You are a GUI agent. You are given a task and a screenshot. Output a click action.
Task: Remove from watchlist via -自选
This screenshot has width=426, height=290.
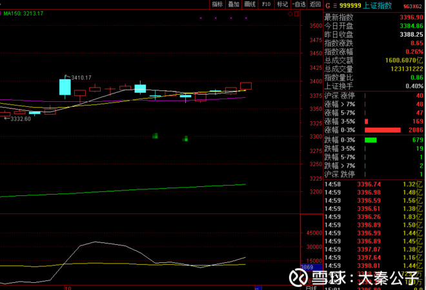pos(299,5)
